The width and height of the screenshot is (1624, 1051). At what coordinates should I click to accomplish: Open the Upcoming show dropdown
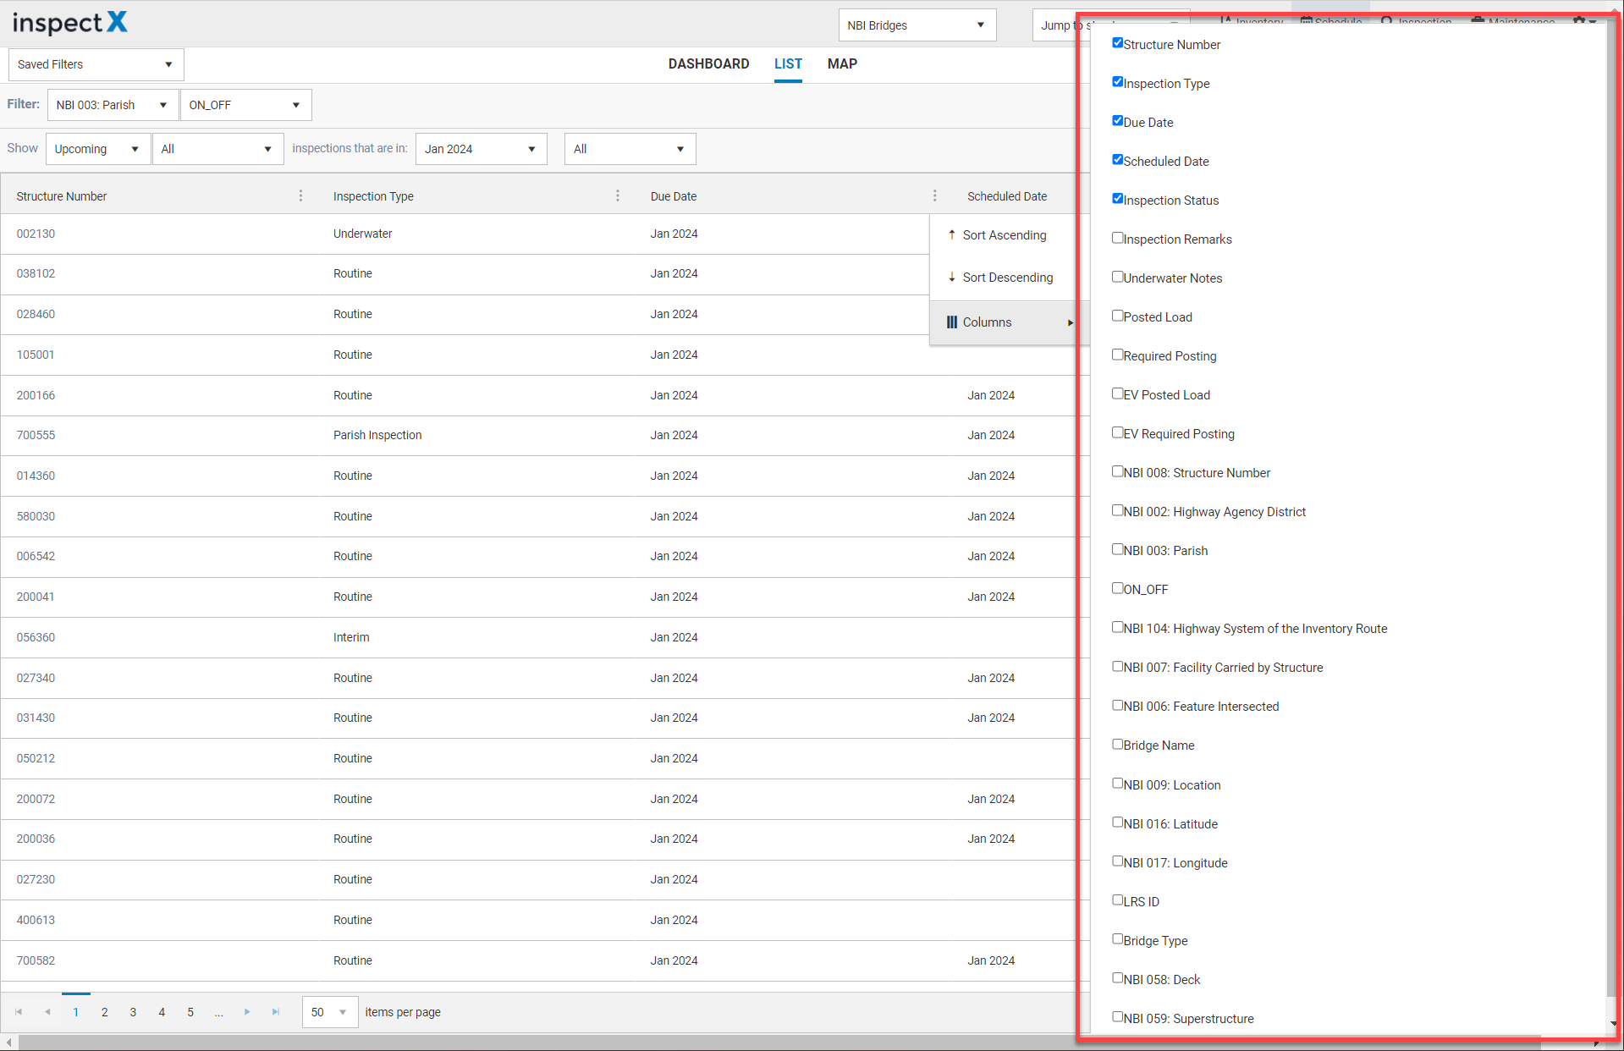(x=98, y=149)
